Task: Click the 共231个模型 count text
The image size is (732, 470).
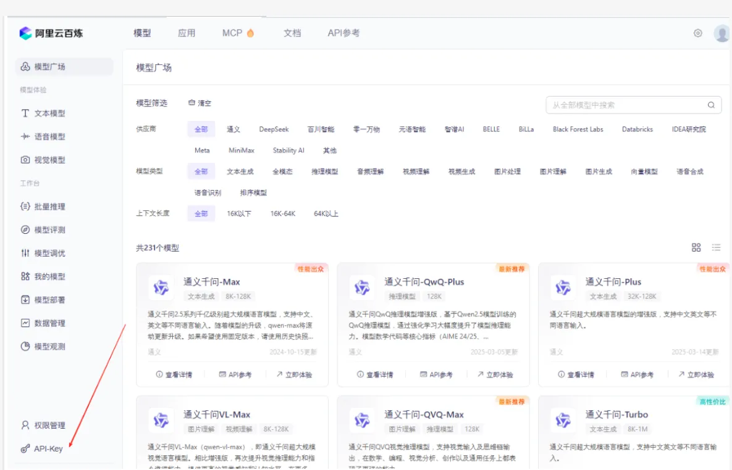Action: (158, 247)
